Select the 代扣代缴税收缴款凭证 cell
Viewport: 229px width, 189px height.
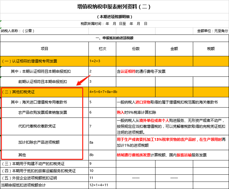(44, 126)
